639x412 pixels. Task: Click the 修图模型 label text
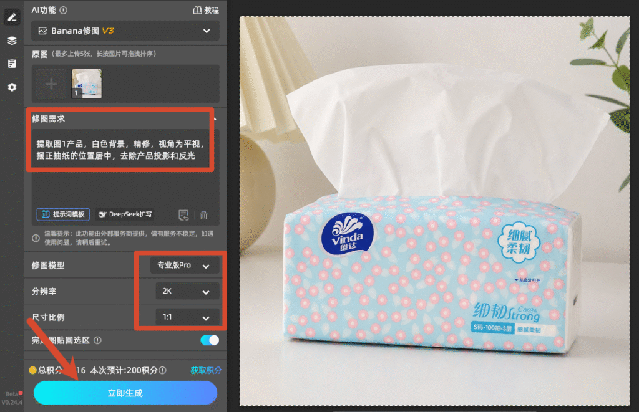(48, 266)
